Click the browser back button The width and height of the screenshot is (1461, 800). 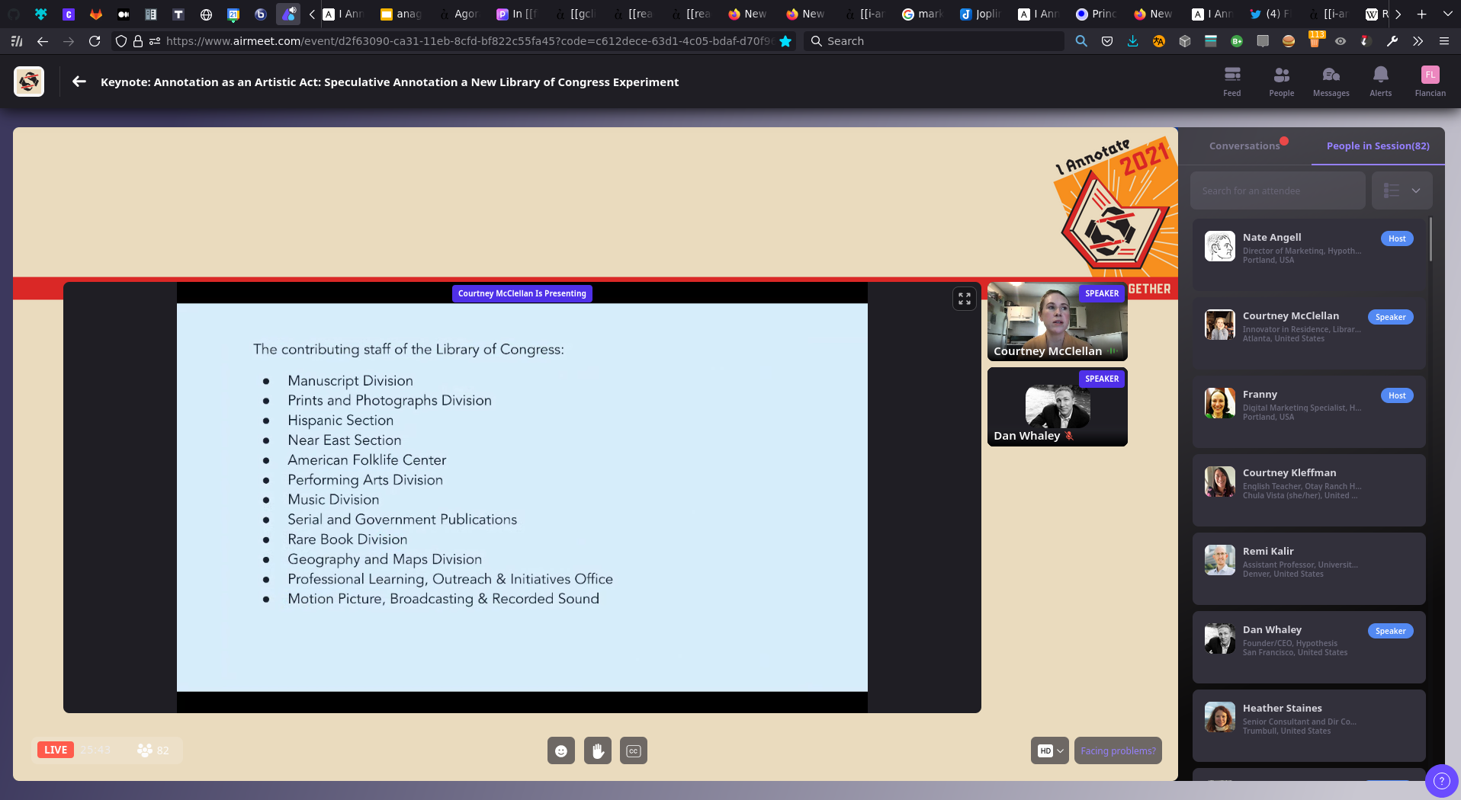[43, 41]
